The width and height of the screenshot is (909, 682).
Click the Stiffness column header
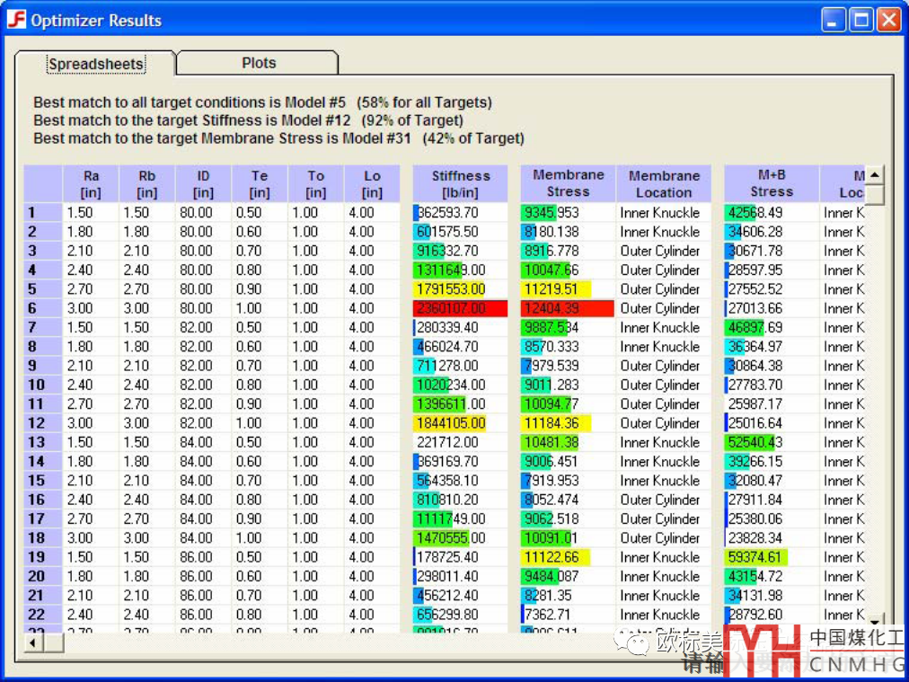461,184
